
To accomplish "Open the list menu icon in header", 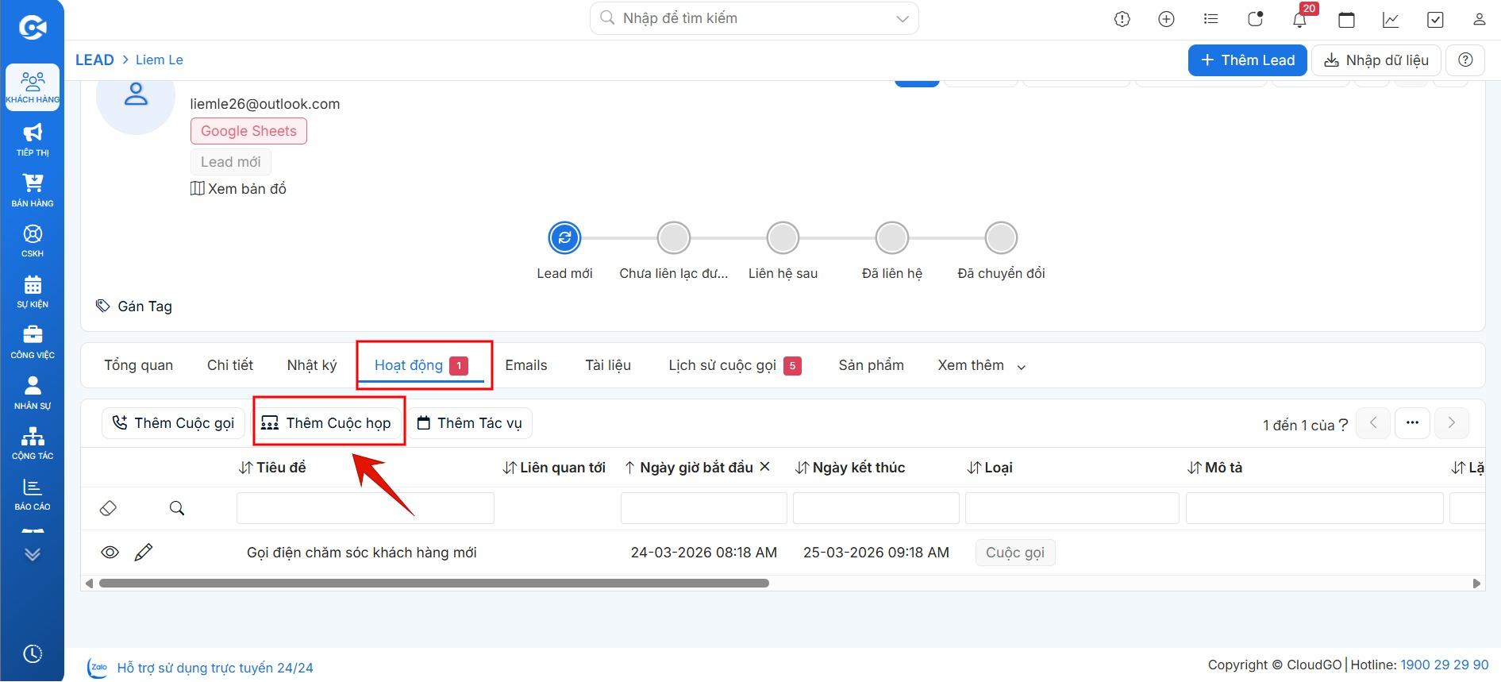I will pos(1210,20).
